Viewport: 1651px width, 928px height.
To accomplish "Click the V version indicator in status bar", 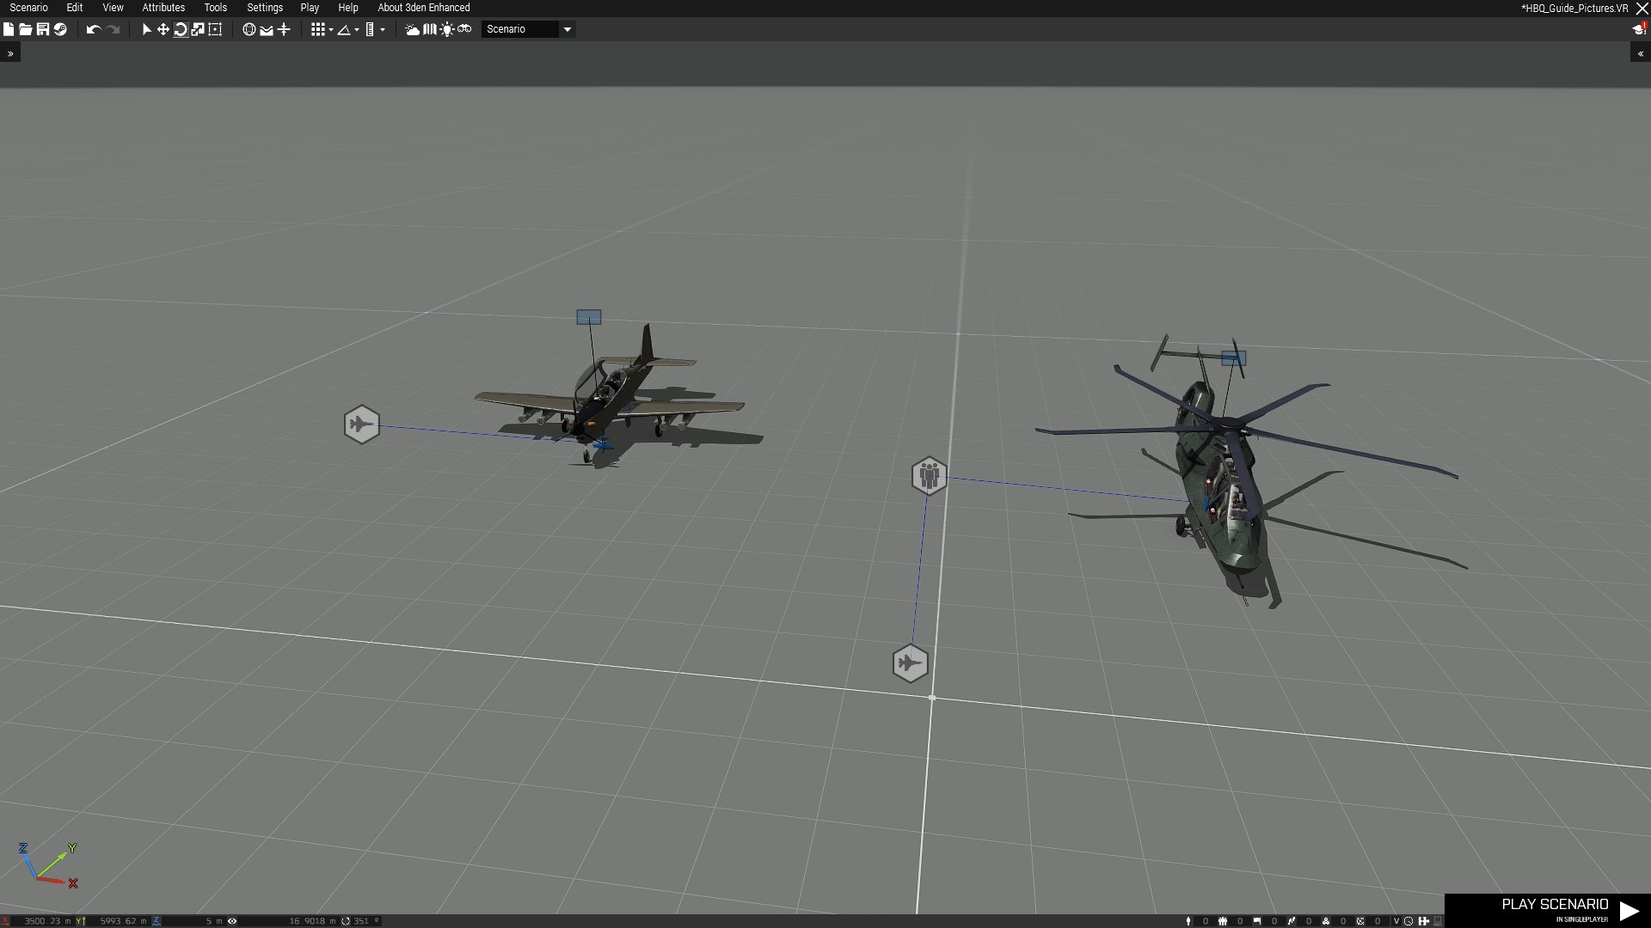I will tap(1396, 921).
